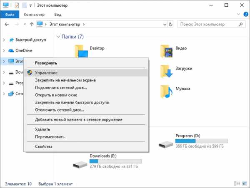Image resolution: width=250 pixels, height=188 pixels.
Task: Select the Загрузки folder icon
Action: [167, 72]
